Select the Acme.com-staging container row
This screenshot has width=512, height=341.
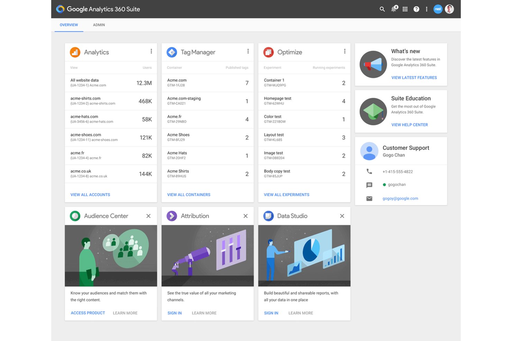pos(208,101)
